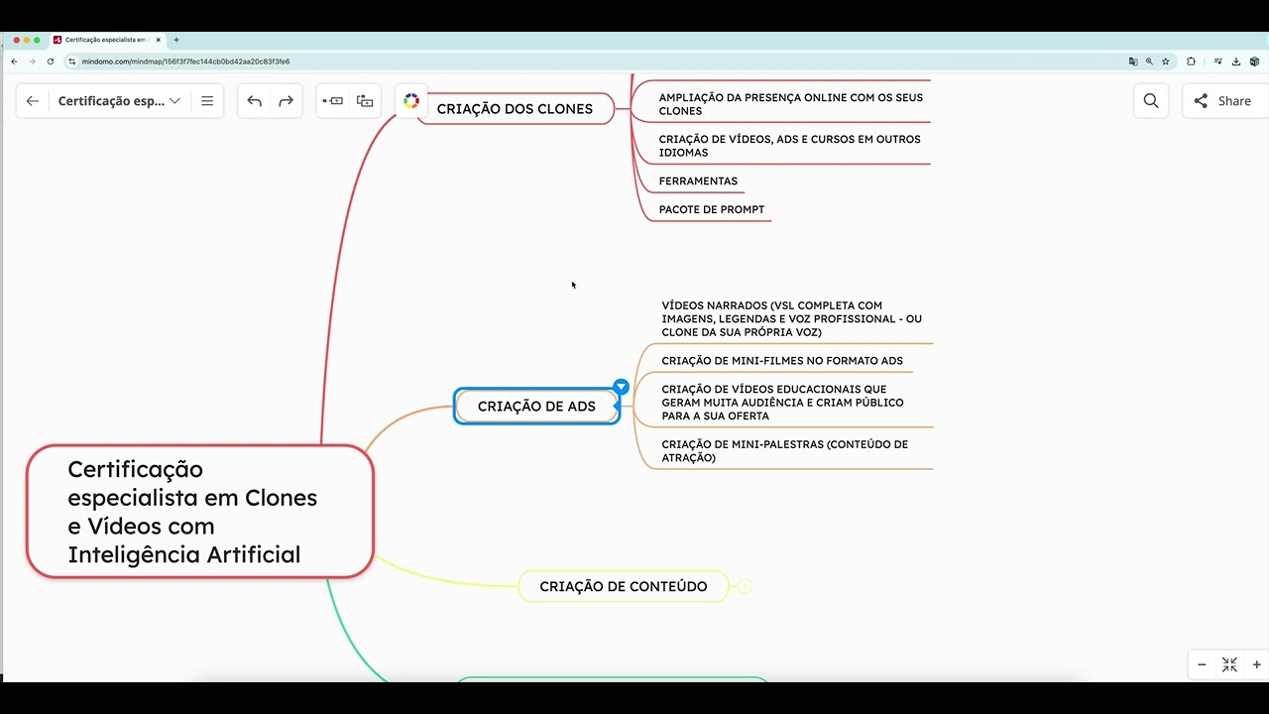1269x714 pixels.
Task: Open the hamburger menu next to map title
Action: click(207, 101)
